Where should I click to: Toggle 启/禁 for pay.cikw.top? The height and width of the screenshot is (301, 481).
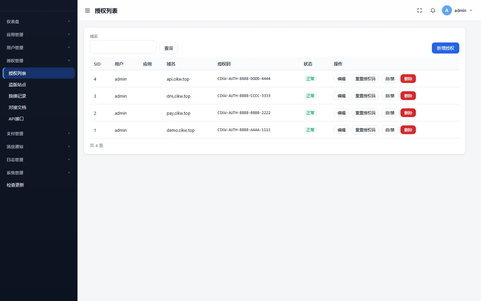pyautogui.click(x=390, y=113)
